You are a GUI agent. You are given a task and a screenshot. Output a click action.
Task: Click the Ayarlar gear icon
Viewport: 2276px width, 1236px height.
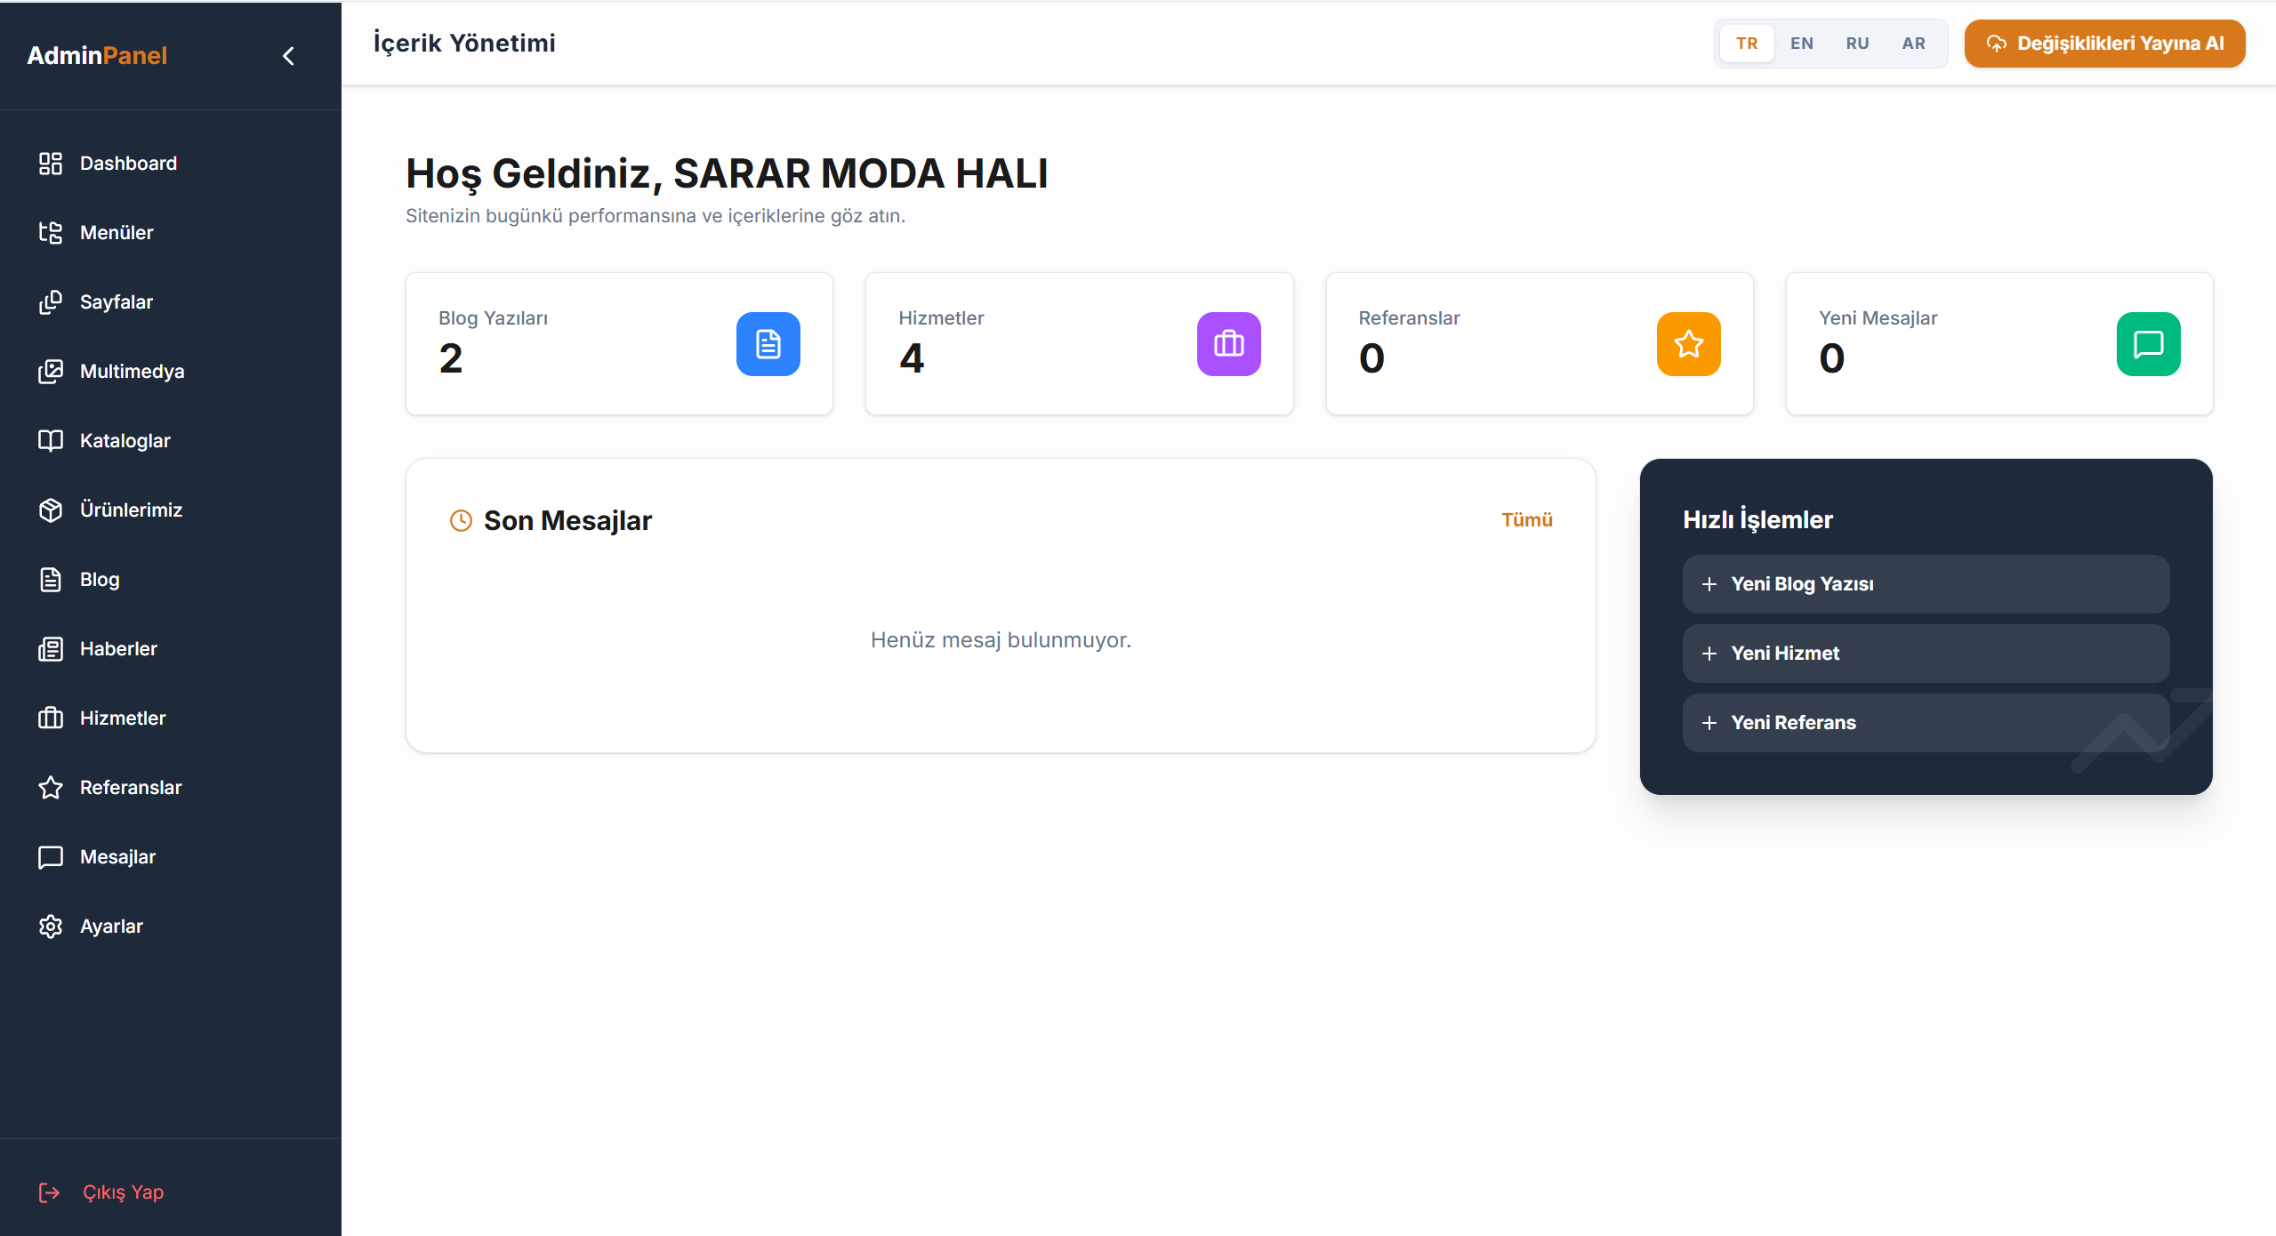tap(51, 927)
